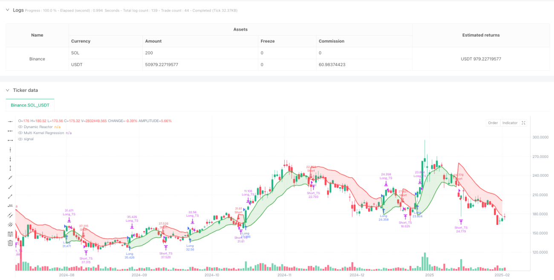Toggle the signal eye icon

click(20, 139)
